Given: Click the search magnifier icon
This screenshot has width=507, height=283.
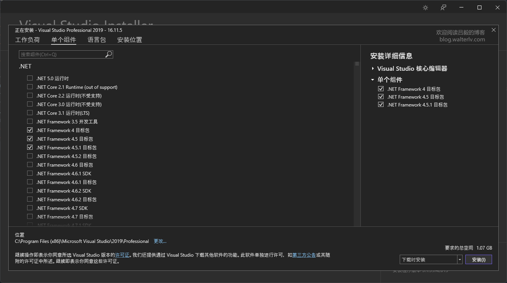Looking at the screenshot, I should click(x=109, y=54).
